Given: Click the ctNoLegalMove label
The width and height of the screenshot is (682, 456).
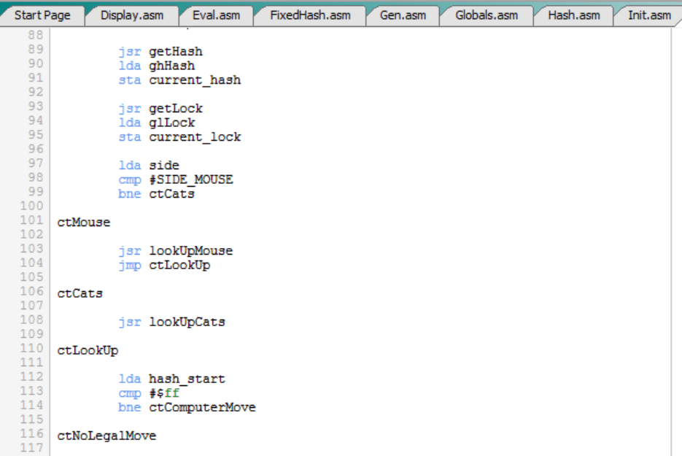Looking at the screenshot, I should tap(106, 436).
